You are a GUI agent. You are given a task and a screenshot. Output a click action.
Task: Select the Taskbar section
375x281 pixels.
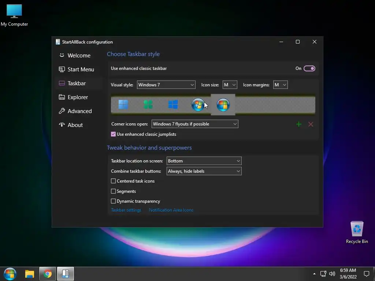79,83
